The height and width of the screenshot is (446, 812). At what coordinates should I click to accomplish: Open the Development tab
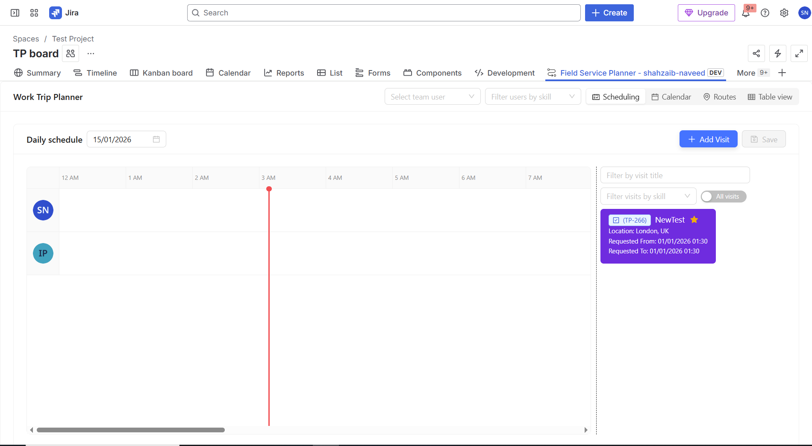504,73
